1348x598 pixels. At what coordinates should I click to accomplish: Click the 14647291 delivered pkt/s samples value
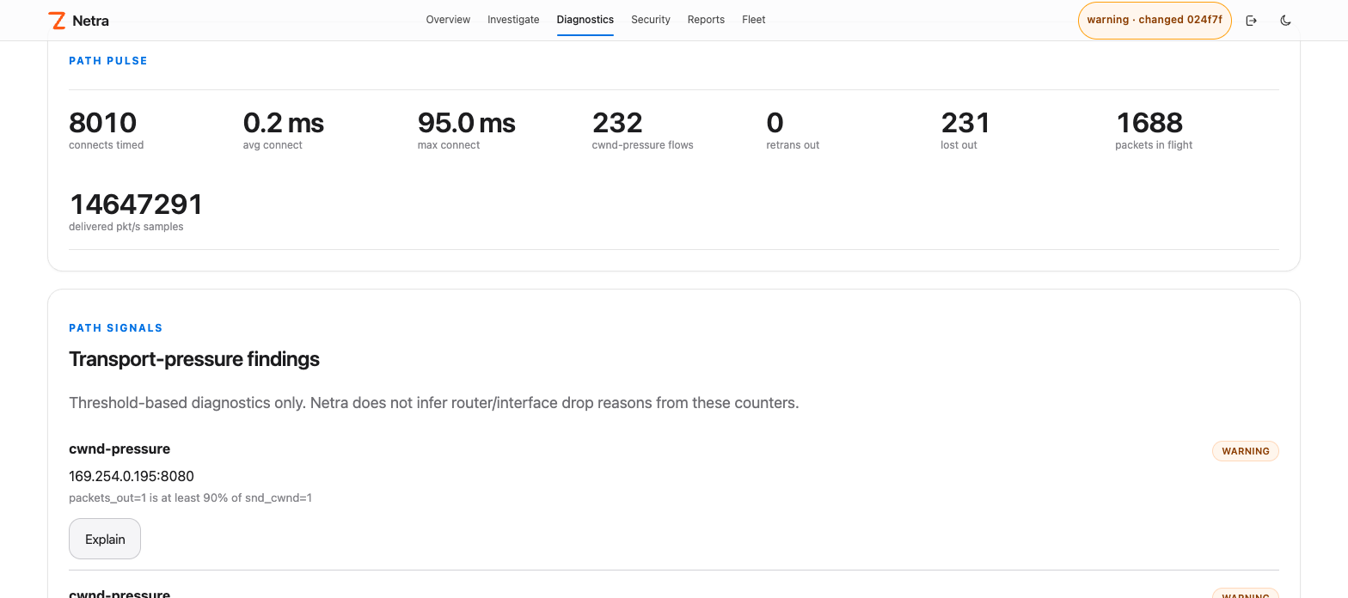(136, 204)
